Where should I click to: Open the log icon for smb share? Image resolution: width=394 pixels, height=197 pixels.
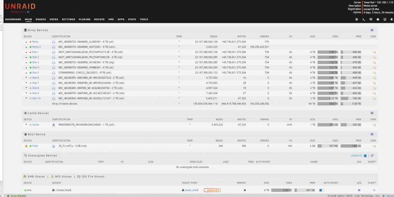359,190
